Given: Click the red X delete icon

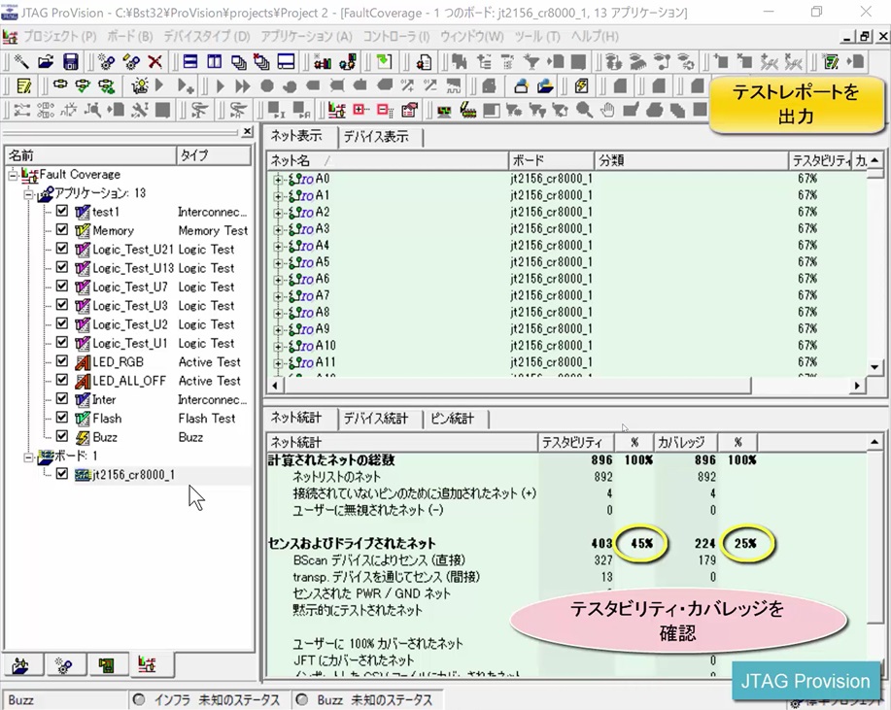Looking at the screenshot, I should [x=154, y=61].
